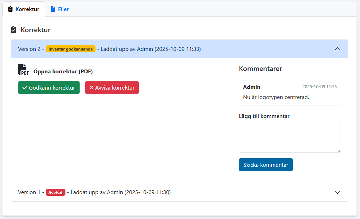Select the Korrektur tab label
Screen dimensions: 360x219
pyautogui.click(x=27, y=9)
